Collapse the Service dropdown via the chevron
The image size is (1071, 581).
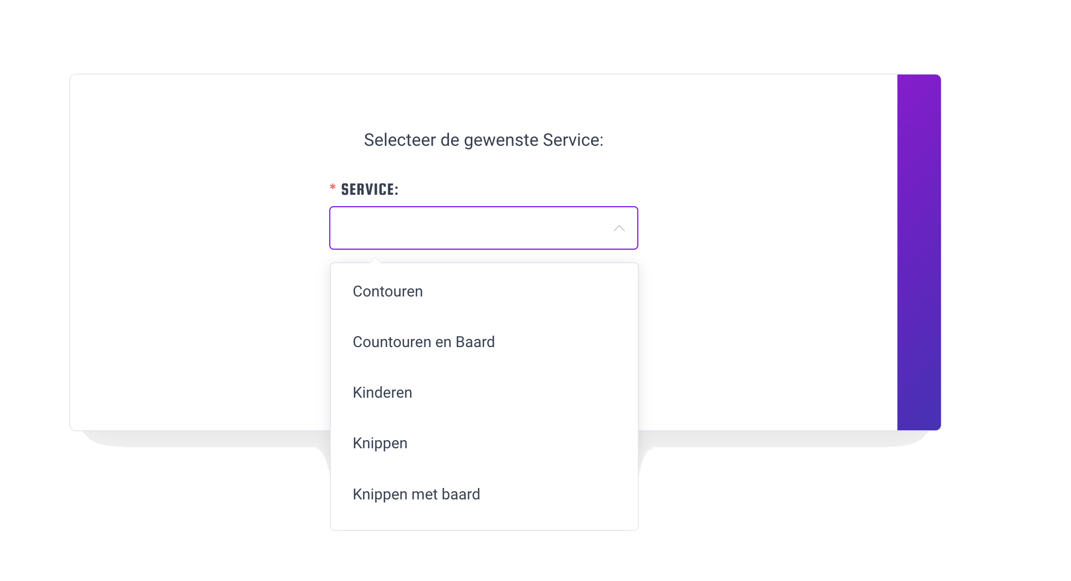[x=618, y=228]
